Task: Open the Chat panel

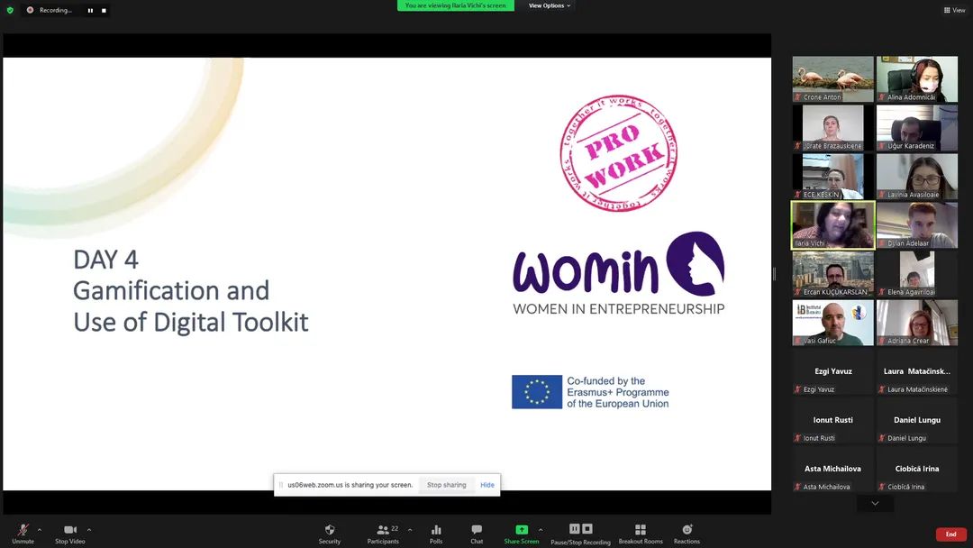Action: click(477, 533)
